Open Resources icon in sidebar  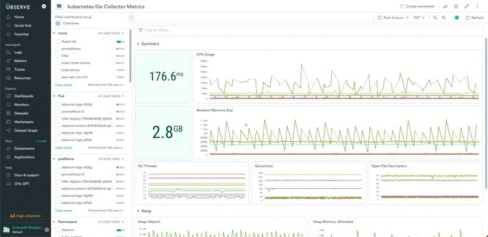(x=8, y=78)
